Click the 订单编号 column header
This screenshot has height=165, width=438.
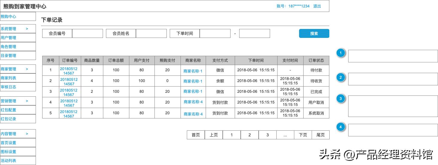[70, 60]
